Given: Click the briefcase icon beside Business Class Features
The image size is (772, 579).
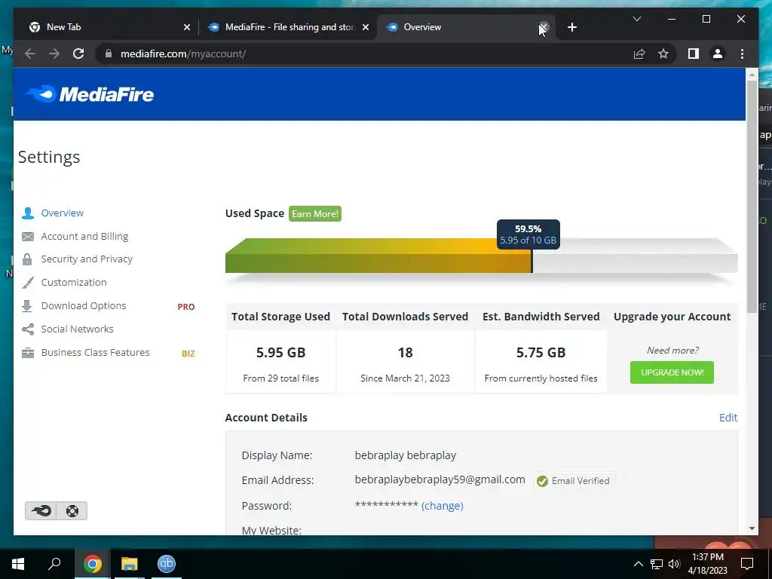Looking at the screenshot, I should coord(28,353).
